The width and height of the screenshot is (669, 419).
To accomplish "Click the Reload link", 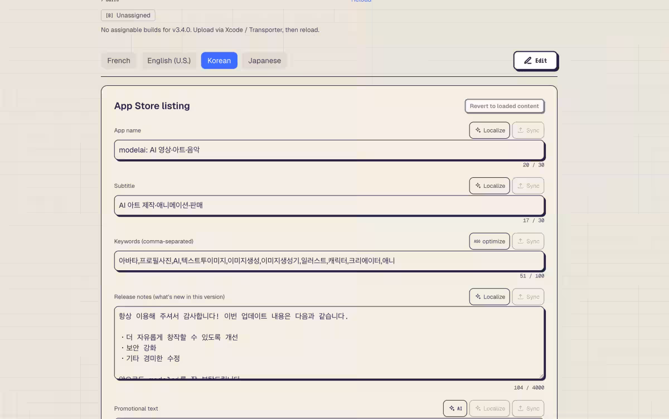I will pos(361,1).
